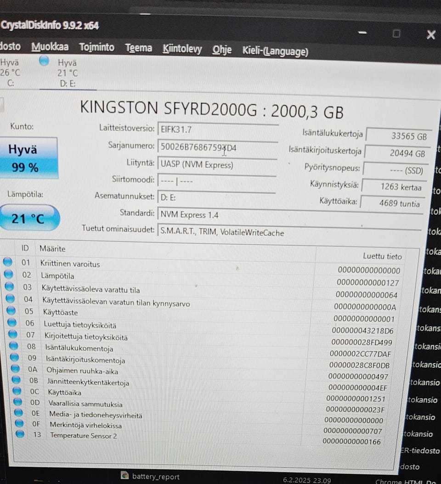Click the status orb for Isäntälukukomentoja

pyautogui.click(x=14, y=346)
